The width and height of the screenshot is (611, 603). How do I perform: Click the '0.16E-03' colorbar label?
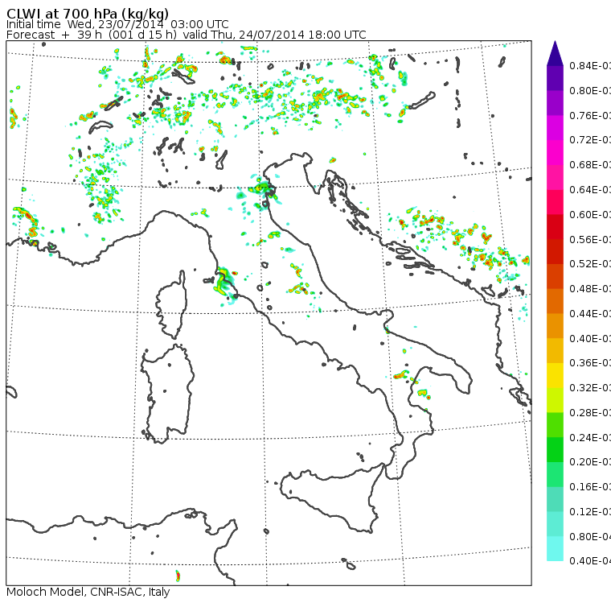coord(590,487)
